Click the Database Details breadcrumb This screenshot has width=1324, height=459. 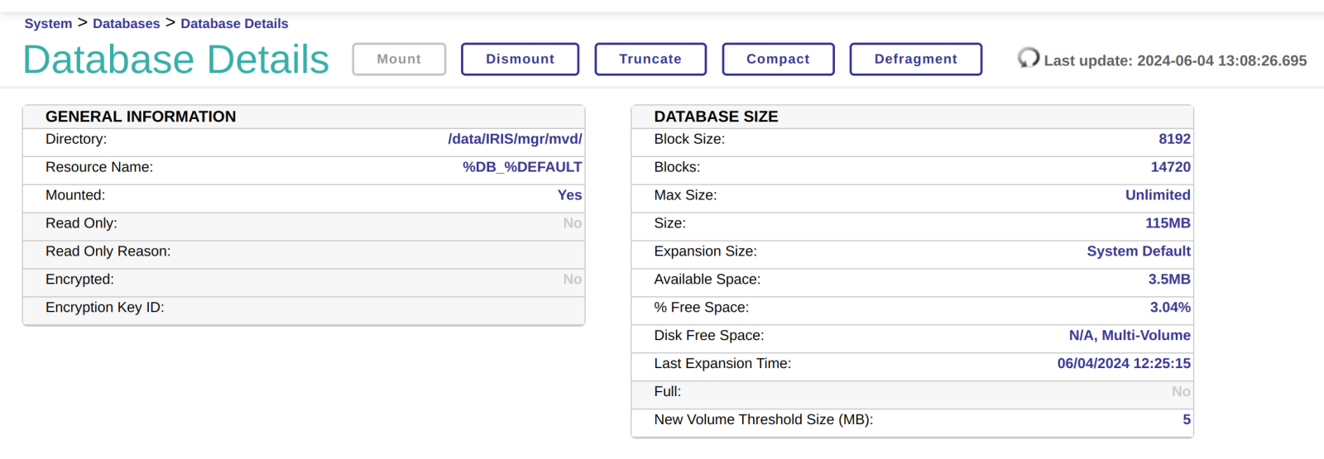click(234, 24)
